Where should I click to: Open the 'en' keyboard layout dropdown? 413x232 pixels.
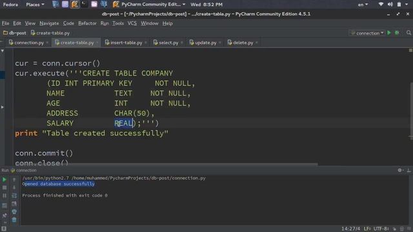click(x=363, y=5)
